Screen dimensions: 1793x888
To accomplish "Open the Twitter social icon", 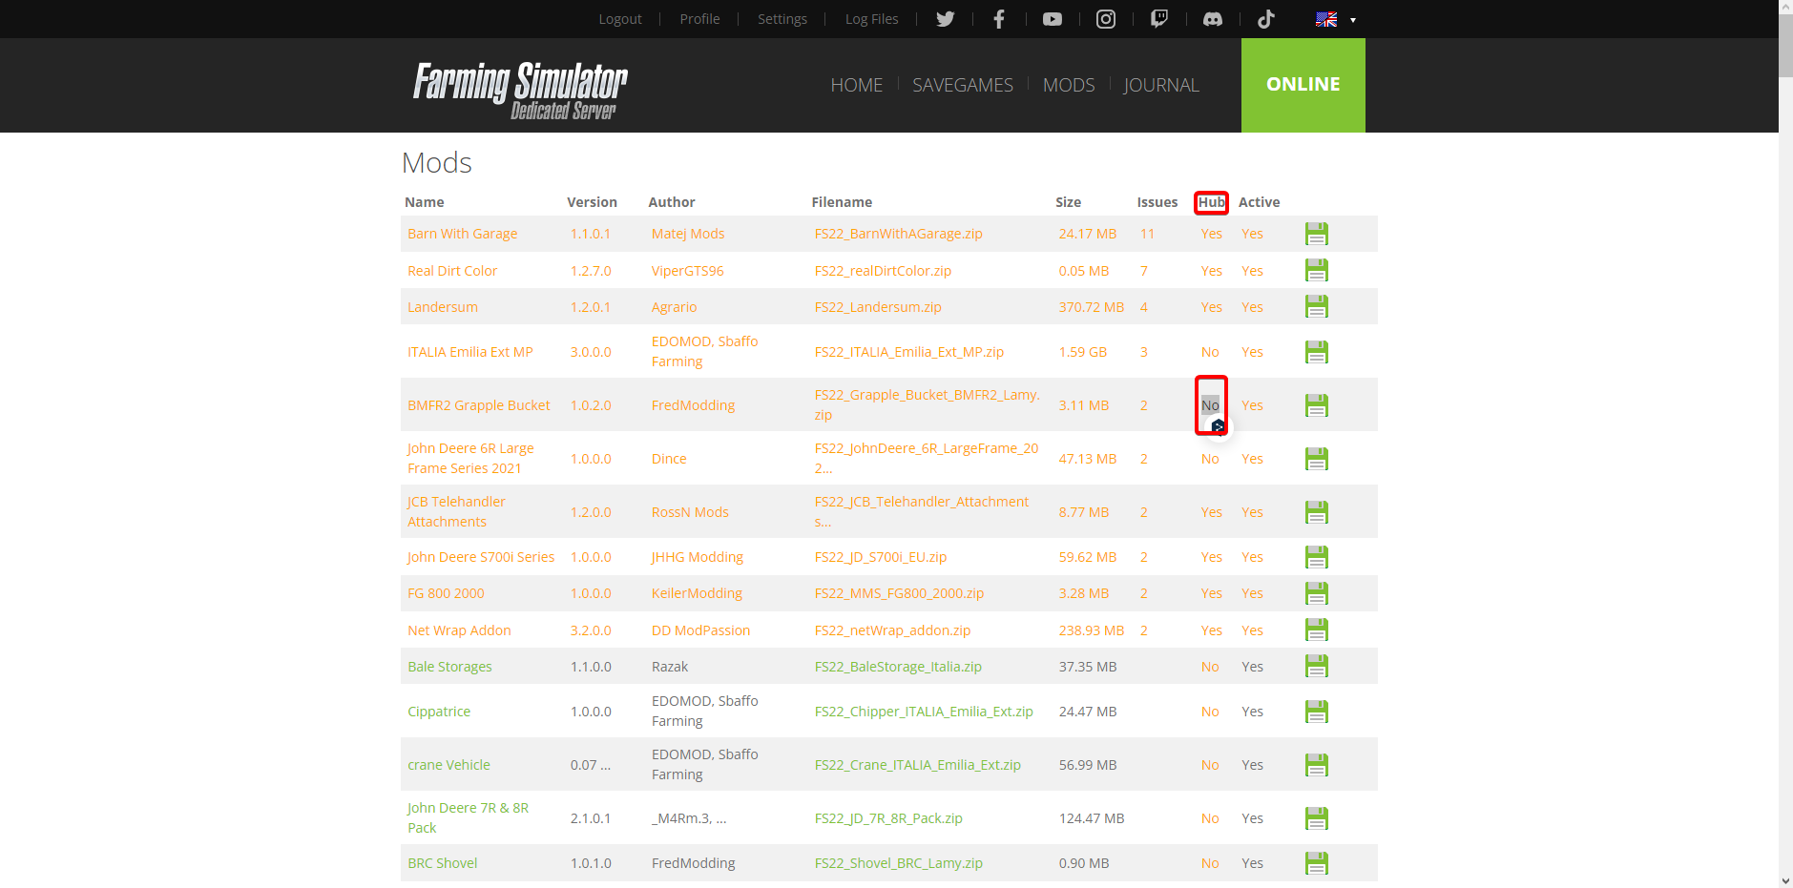I will pyautogui.click(x=945, y=19).
